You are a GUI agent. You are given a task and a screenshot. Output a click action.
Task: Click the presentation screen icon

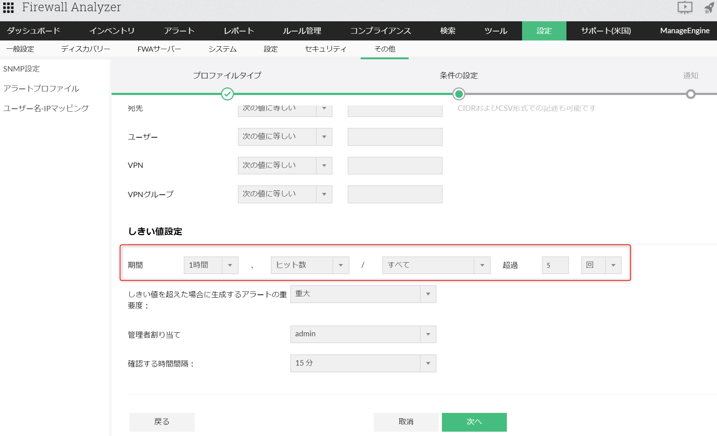685,7
